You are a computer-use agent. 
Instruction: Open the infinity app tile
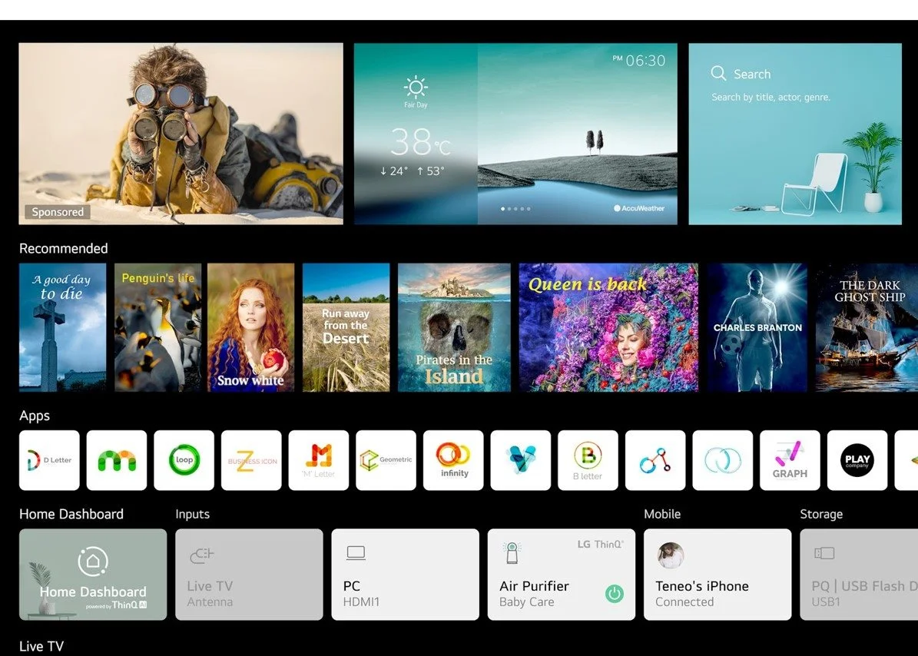pyautogui.click(x=453, y=460)
